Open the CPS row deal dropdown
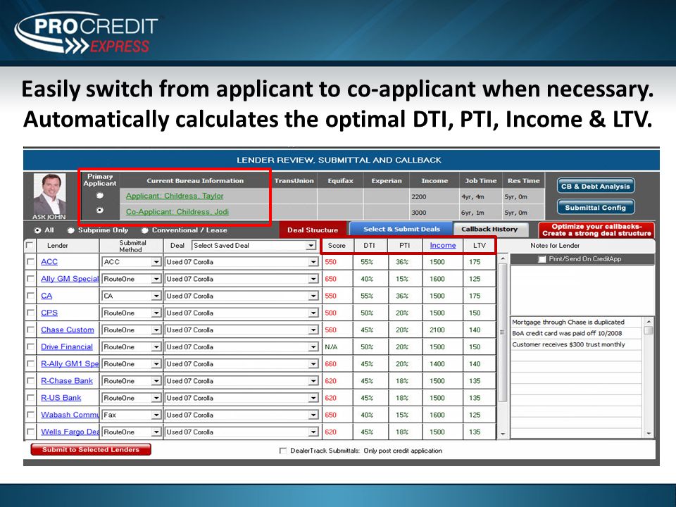 click(242, 313)
